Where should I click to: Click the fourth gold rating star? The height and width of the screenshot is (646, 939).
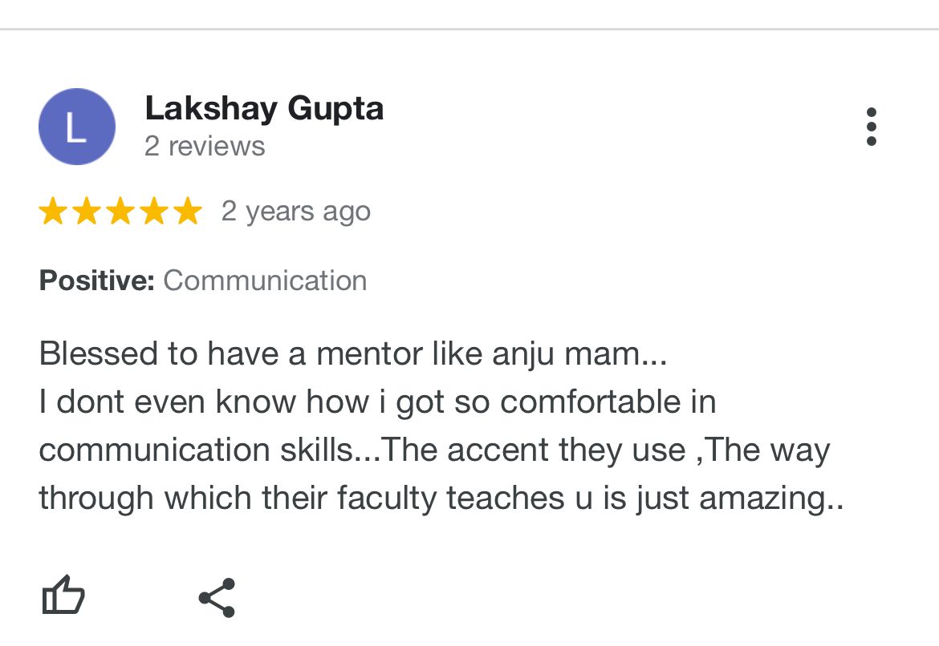[154, 212]
